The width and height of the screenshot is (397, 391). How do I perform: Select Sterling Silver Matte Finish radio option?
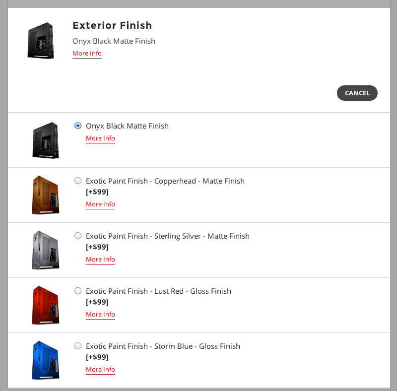coord(78,236)
